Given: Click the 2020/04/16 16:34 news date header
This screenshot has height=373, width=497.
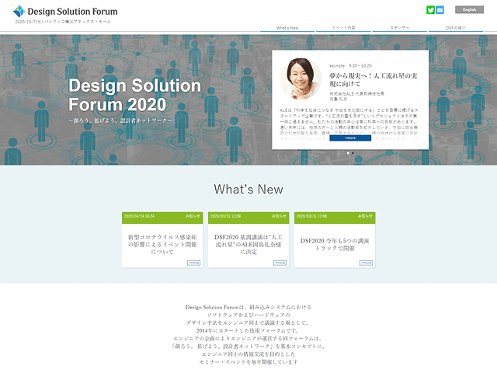Looking at the screenshot, I should (140, 216).
